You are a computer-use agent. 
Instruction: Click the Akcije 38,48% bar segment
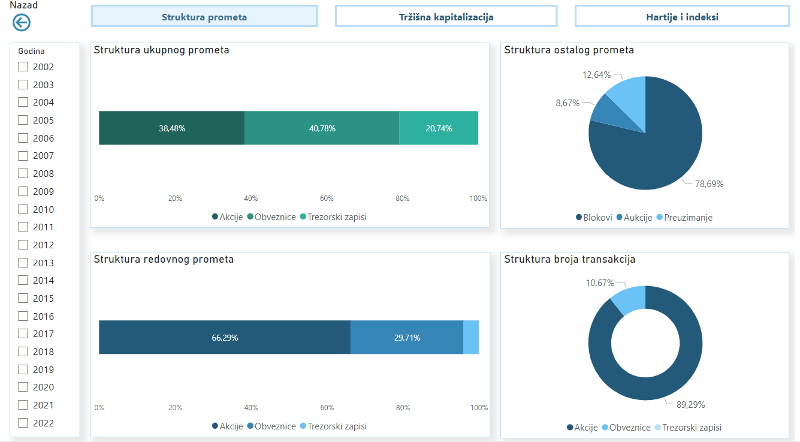(172, 128)
